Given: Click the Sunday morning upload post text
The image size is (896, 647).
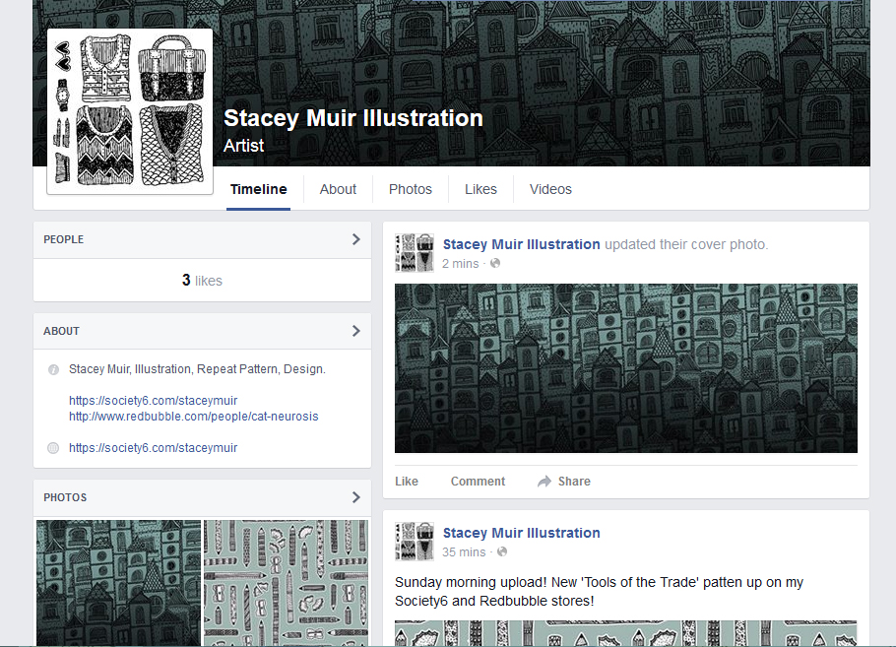Looking at the screenshot, I should tap(599, 592).
